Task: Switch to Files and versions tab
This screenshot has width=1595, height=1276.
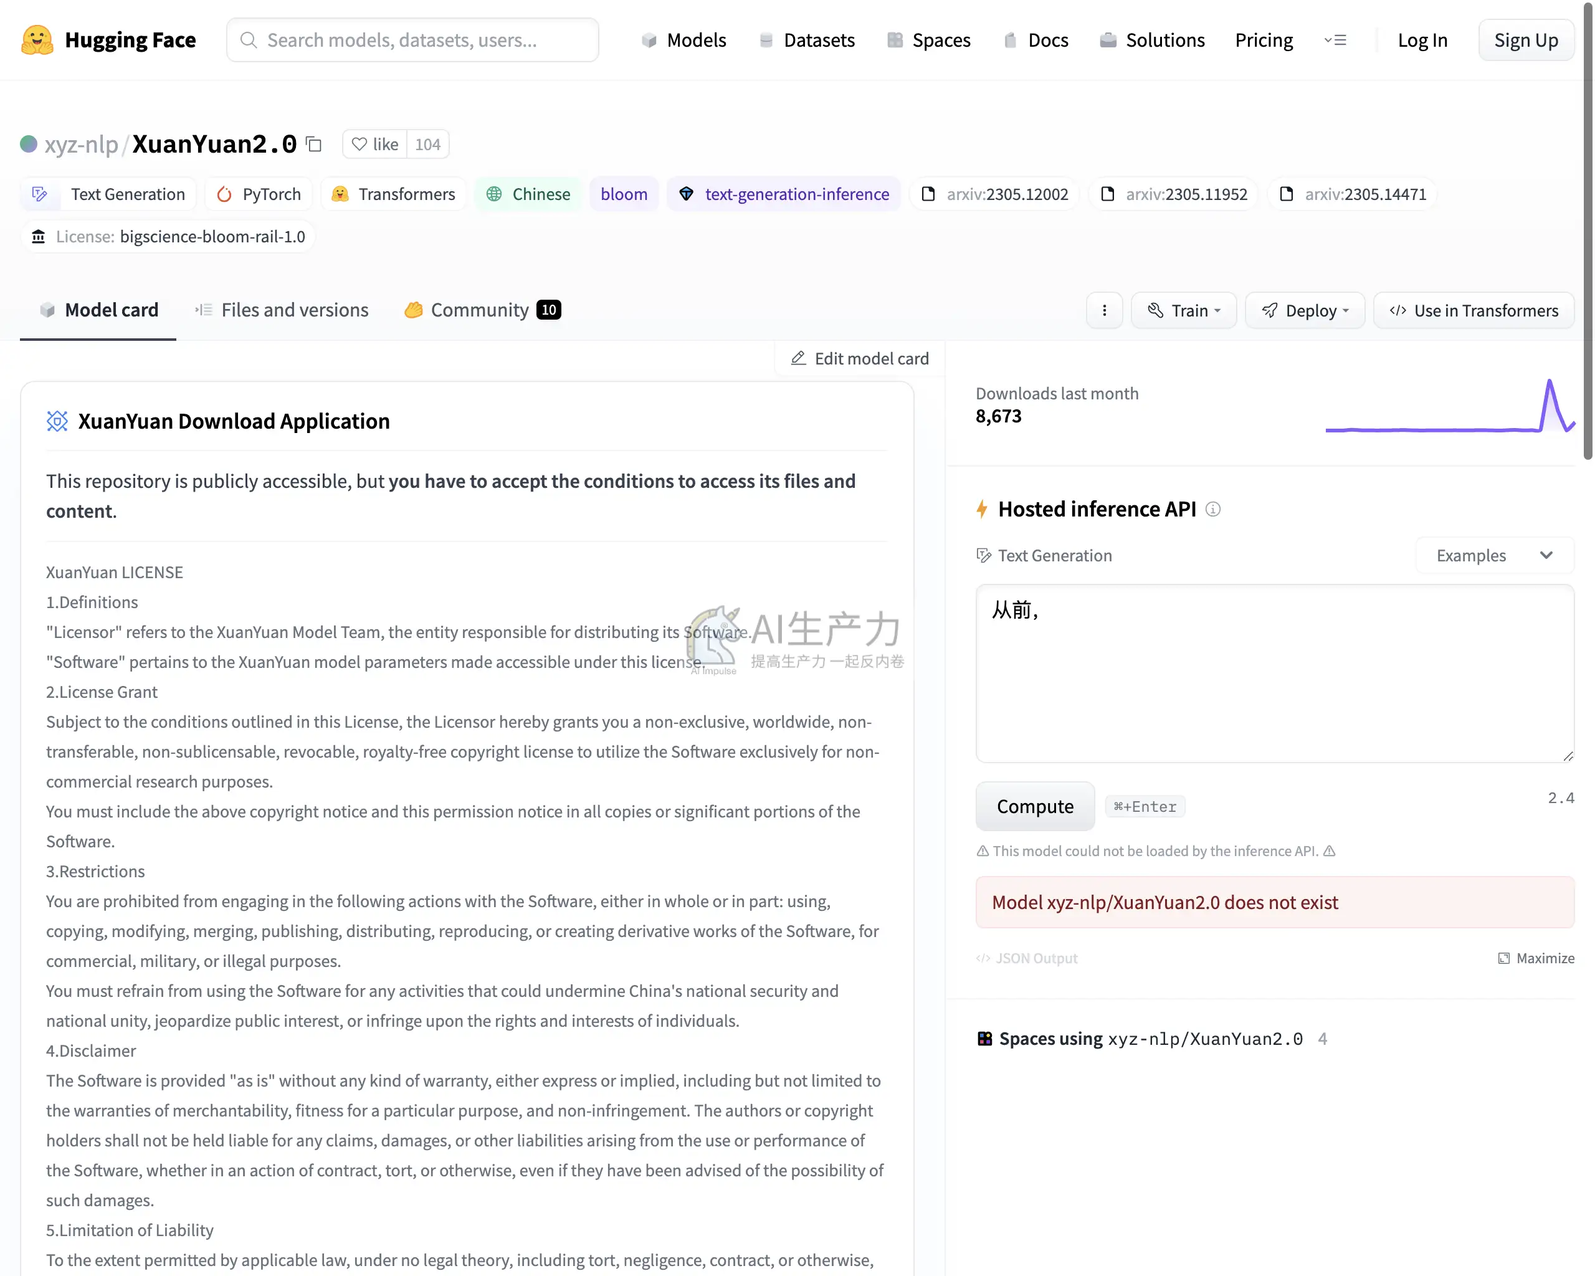Action: coord(281,311)
